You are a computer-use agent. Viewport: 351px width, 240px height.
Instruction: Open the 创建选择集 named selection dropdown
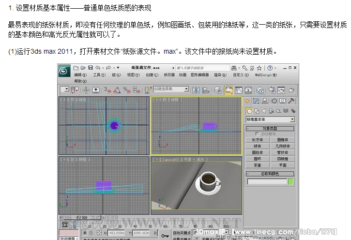coord(171,89)
